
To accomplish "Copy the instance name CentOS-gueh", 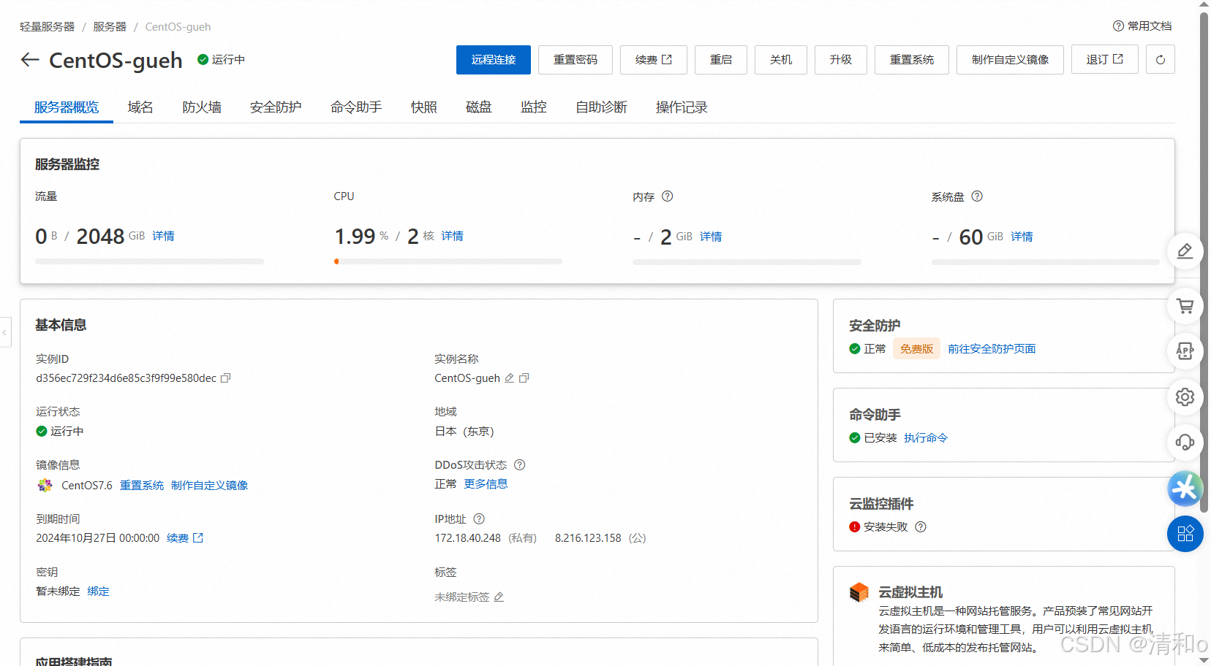I will [x=524, y=378].
